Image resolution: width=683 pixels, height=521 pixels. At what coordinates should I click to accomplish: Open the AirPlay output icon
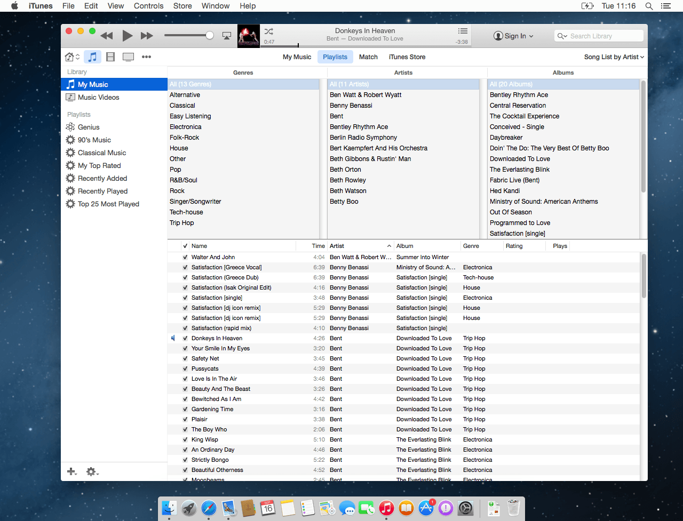click(x=227, y=36)
